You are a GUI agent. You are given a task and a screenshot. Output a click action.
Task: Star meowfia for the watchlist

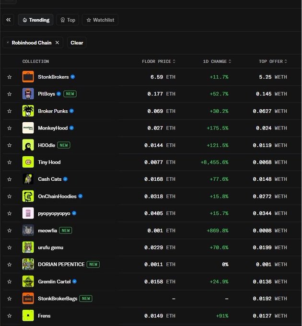pos(10,231)
